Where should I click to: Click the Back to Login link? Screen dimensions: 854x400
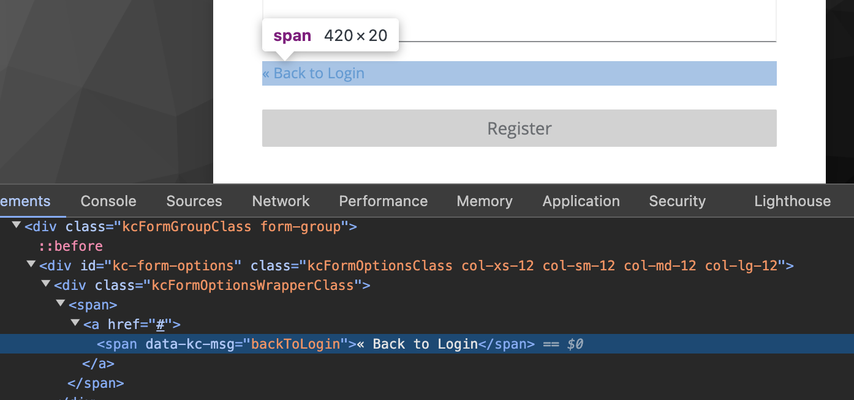pos(313,73)
